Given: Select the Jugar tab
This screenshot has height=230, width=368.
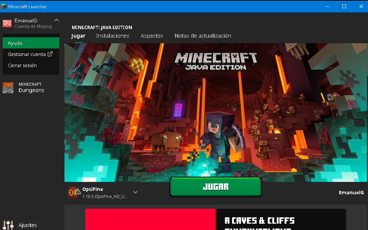Looking at the screenshot, I should [x=78, y=36].
